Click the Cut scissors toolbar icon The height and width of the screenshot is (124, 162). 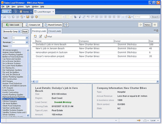tap(5, 17)
